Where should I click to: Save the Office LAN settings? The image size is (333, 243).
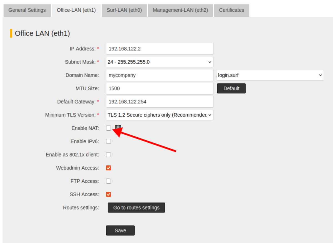tap(120, 231)
